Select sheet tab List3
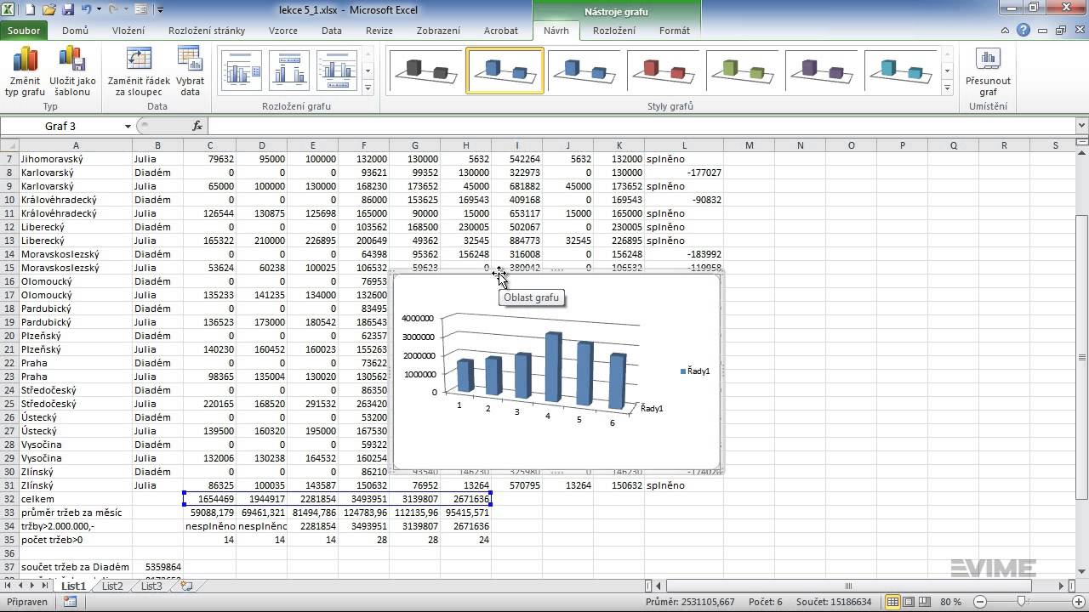The width and height of the screenshot is (1089, 612). click(151, 586)
